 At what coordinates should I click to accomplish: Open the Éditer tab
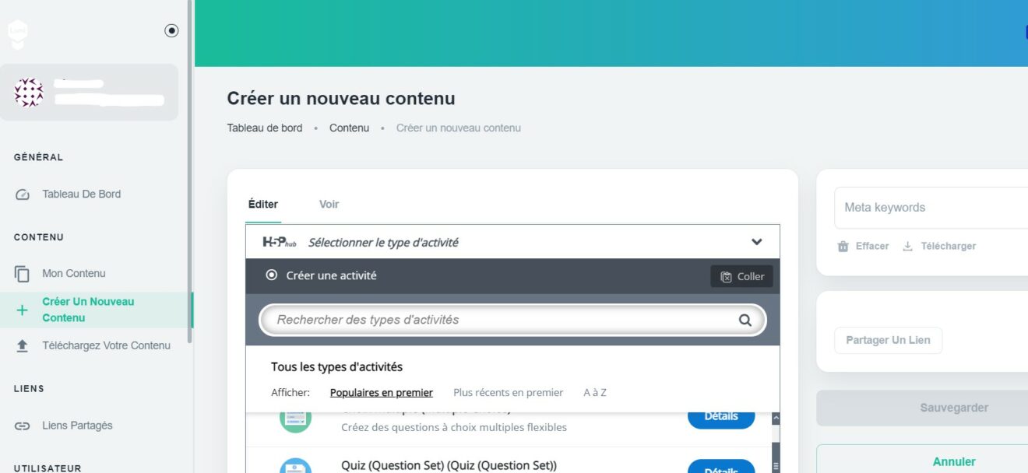(262, 204)
